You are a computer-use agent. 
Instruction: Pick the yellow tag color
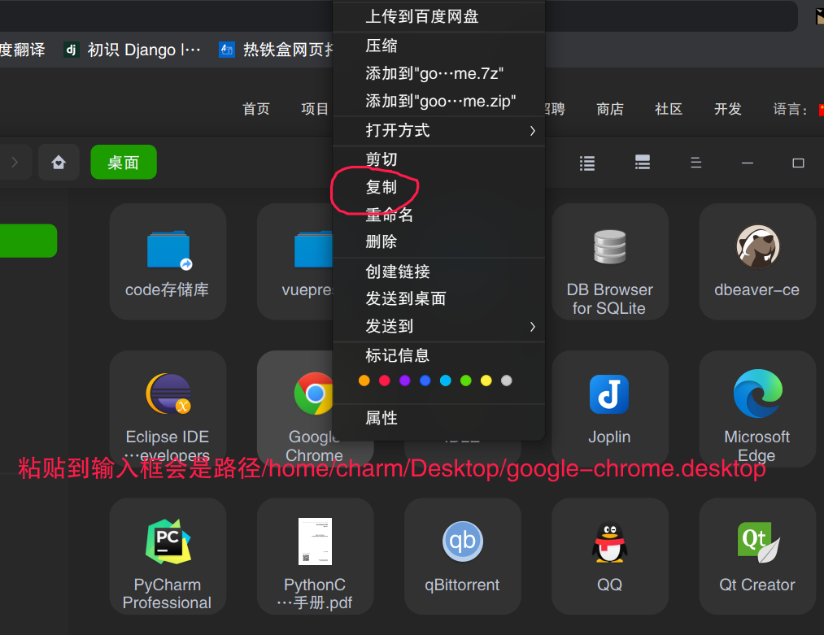486,381
